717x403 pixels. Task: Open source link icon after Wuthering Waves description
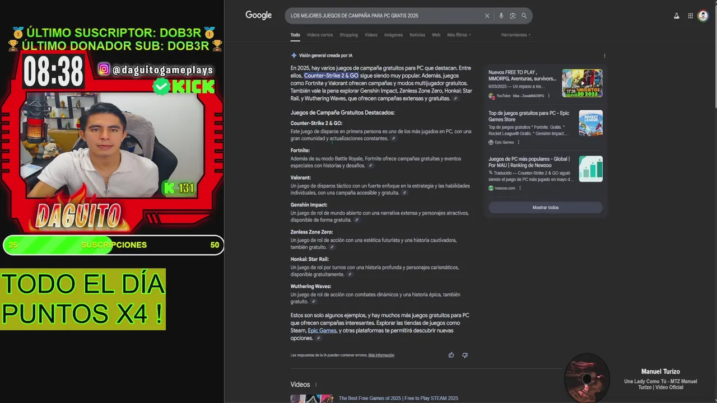[x=313, y=302]
